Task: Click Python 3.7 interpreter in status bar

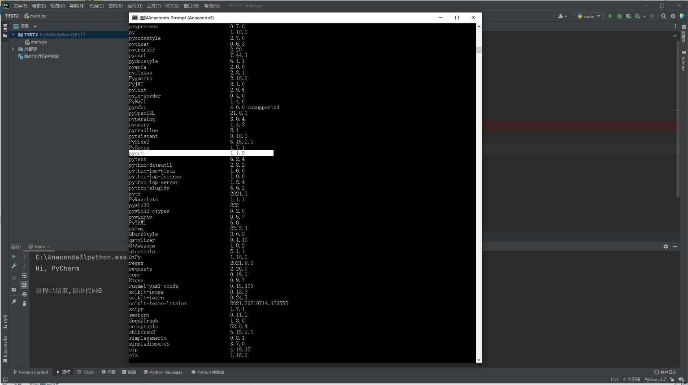Action: tap(655, 379)
